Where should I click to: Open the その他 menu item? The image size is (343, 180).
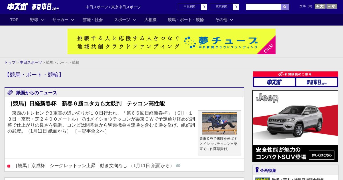tap(221, 20)
